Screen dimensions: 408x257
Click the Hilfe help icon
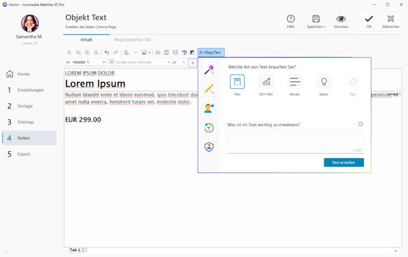click(x=290, y=21)
